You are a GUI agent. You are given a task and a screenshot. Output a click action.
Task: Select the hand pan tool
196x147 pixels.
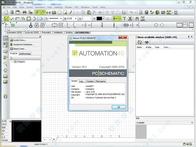5,70
